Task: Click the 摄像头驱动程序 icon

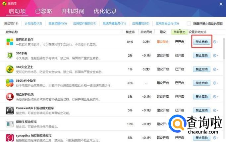Action: click(10, 124)
